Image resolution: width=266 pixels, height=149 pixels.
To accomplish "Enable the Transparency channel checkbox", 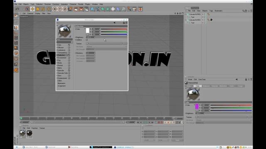I will 69,53.
